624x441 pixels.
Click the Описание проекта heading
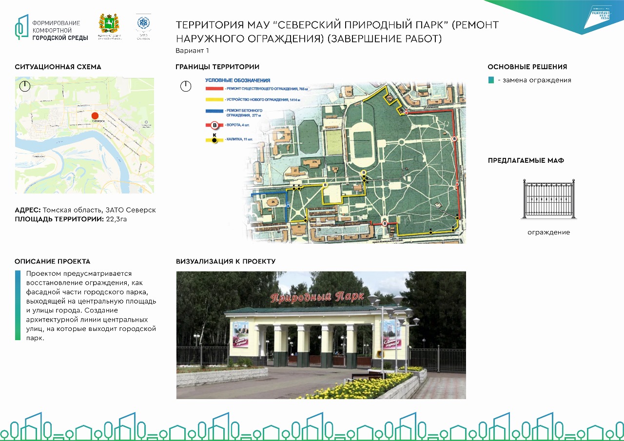coord(52,261)
